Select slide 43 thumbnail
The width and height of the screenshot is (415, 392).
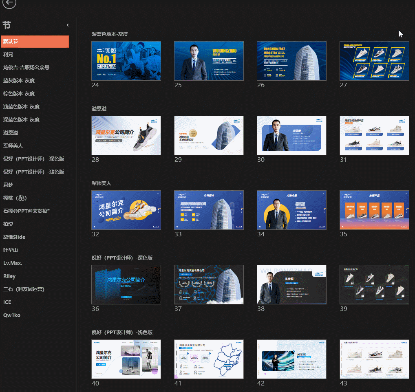[x=374, y=359]
